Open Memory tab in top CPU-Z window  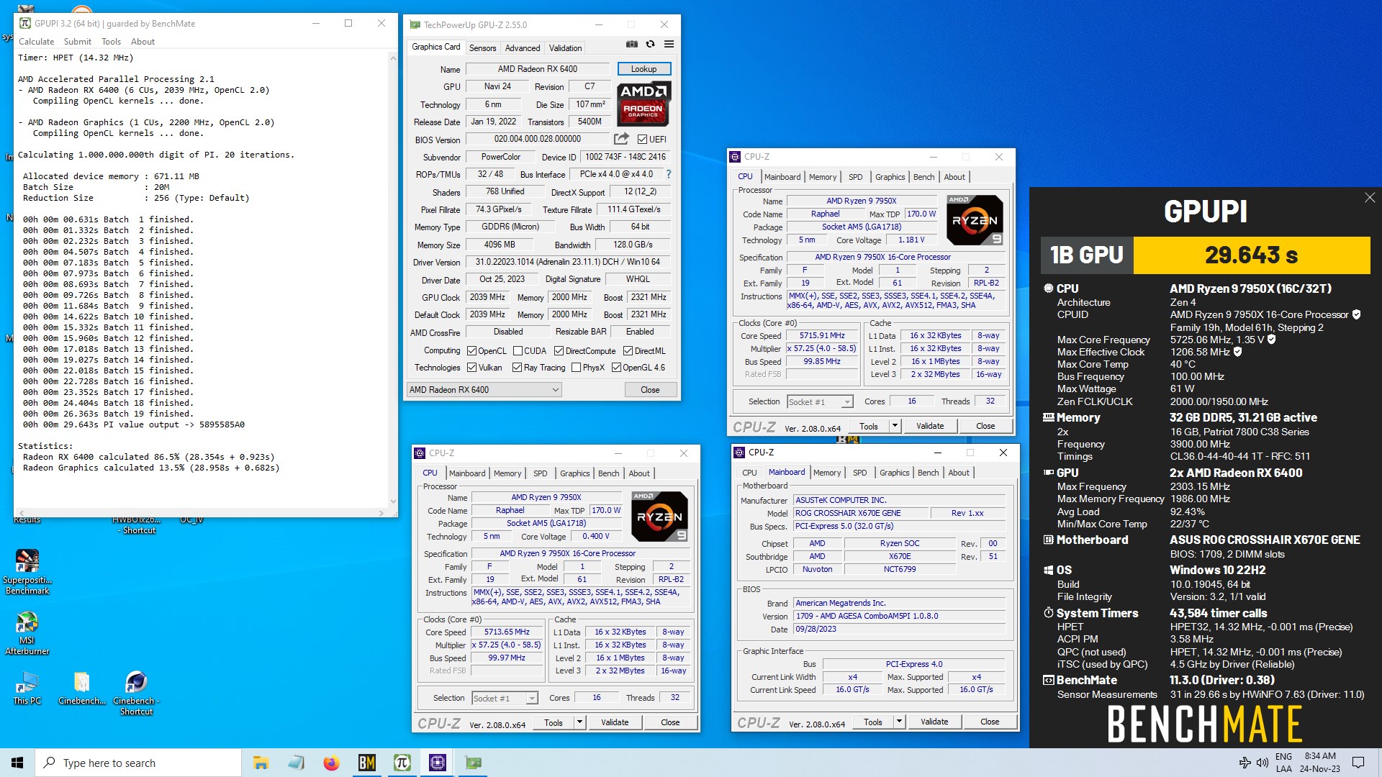(823, 177)
